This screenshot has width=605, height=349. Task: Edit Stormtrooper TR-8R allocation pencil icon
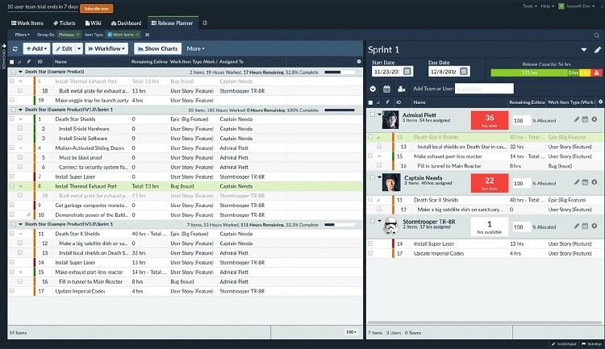tap(577, 226)
